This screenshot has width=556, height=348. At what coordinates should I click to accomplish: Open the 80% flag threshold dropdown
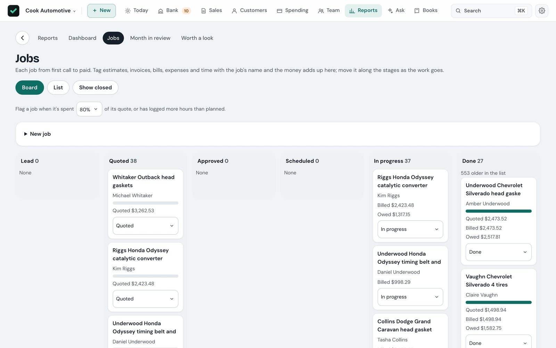tap(89, 109)
